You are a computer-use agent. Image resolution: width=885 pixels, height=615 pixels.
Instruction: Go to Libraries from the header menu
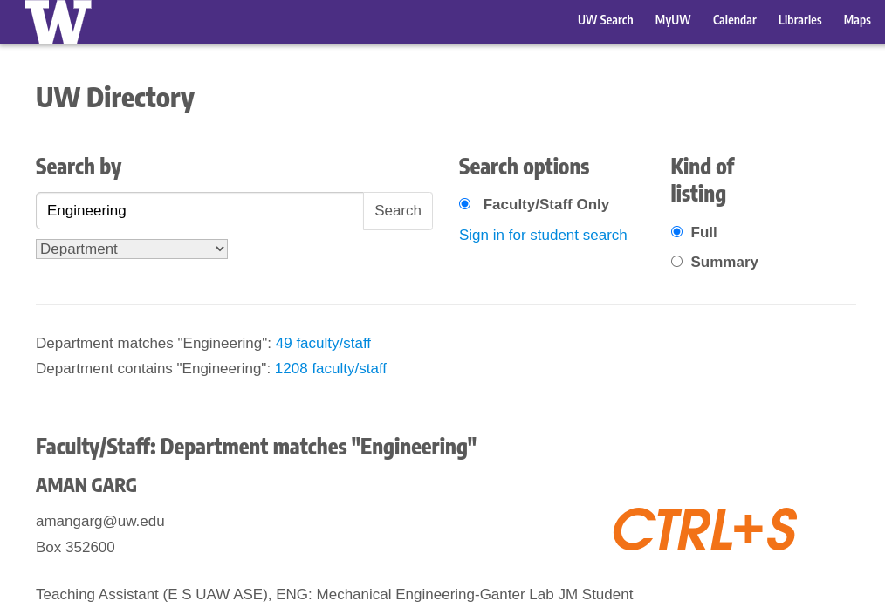click(x=799, y=20)
